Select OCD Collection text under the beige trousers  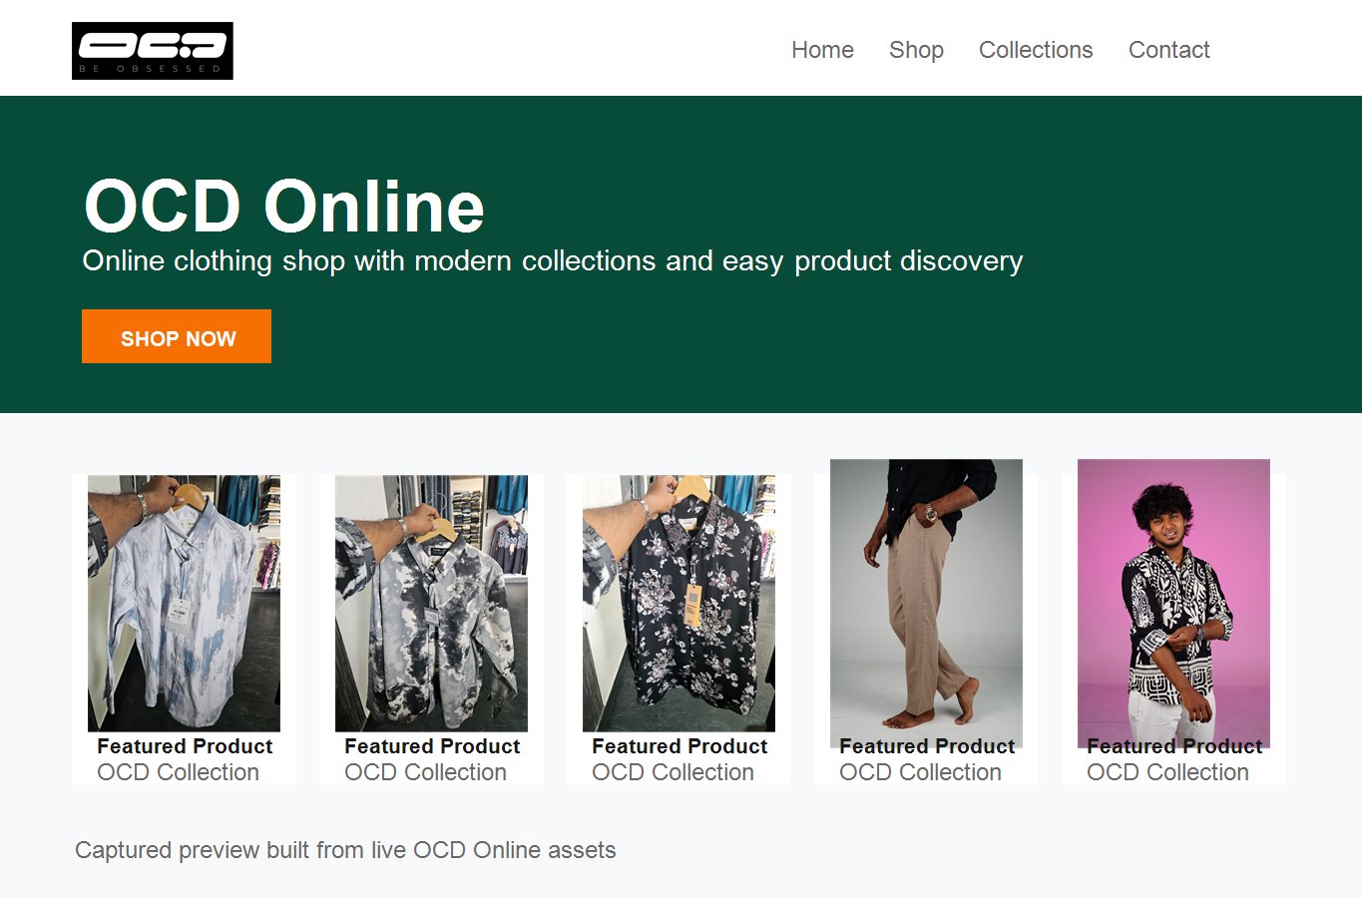(920, 772)
